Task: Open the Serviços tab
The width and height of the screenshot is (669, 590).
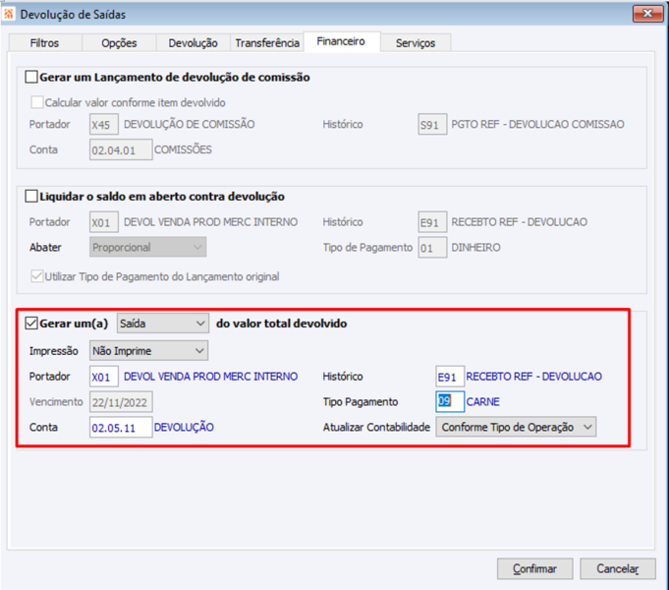Action: pos(416,43)
